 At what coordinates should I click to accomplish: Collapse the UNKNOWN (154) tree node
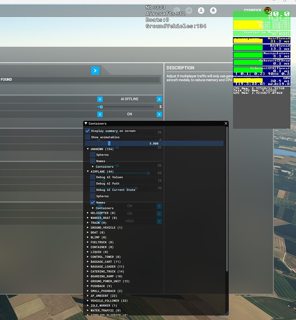point(88,149)
